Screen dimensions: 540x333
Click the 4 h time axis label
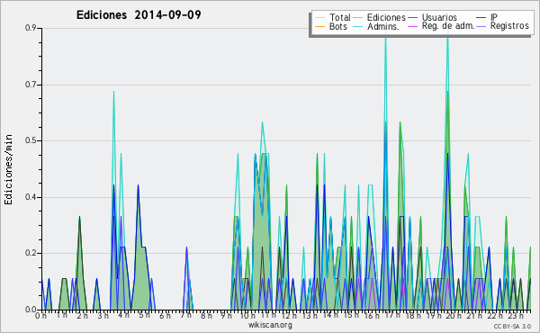click(123, 315)
